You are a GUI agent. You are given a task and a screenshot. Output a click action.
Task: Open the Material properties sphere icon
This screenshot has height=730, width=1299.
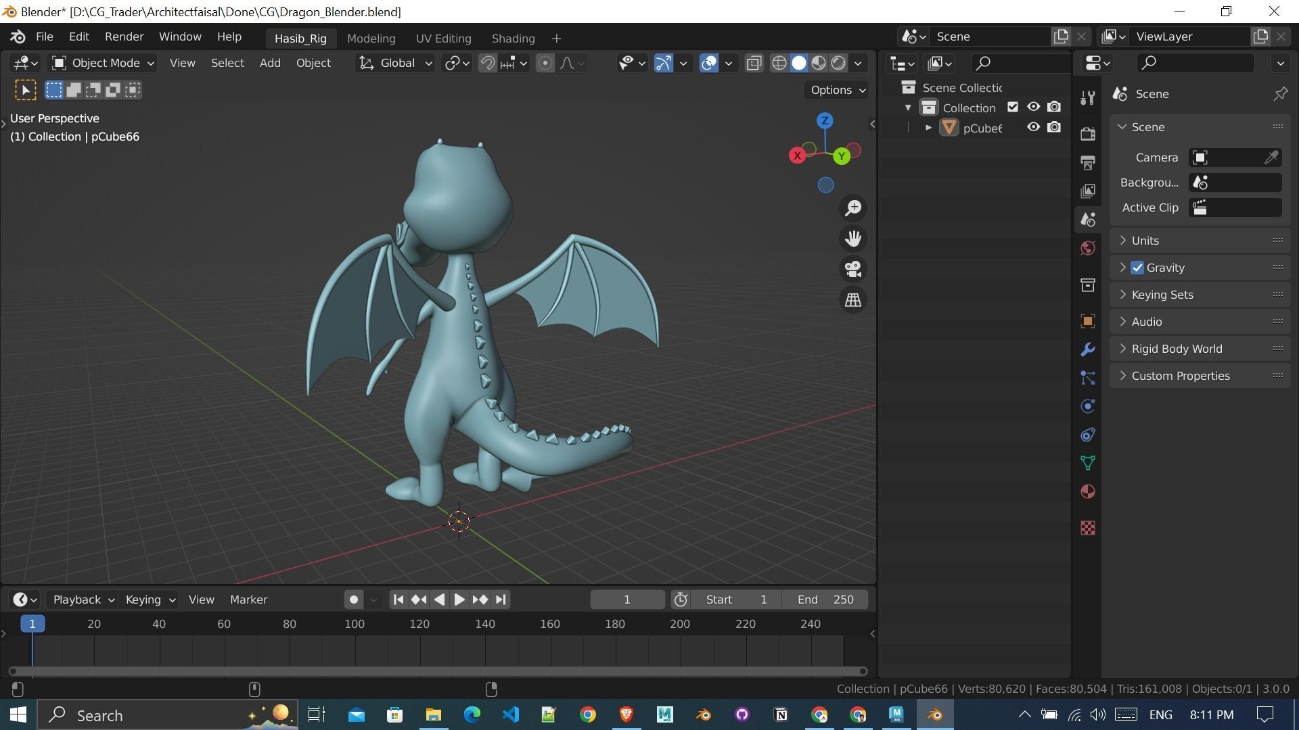(1088, 491)
